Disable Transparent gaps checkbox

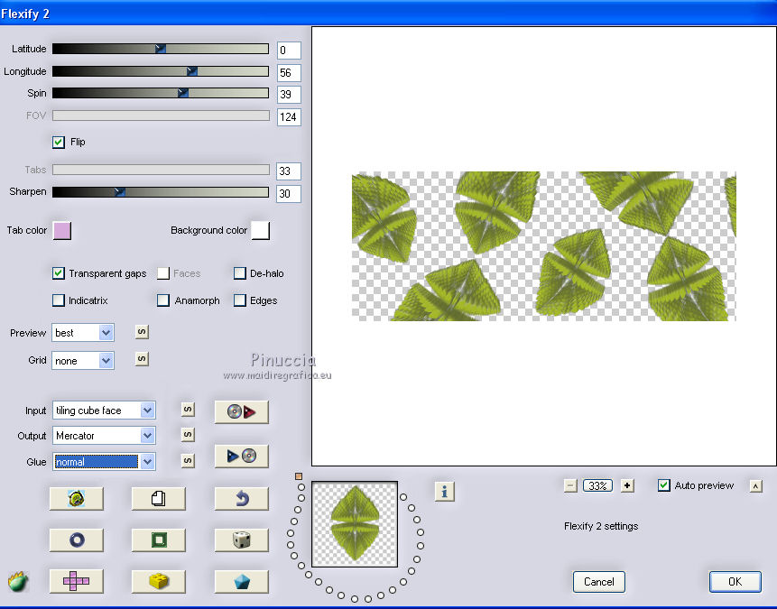59,273
